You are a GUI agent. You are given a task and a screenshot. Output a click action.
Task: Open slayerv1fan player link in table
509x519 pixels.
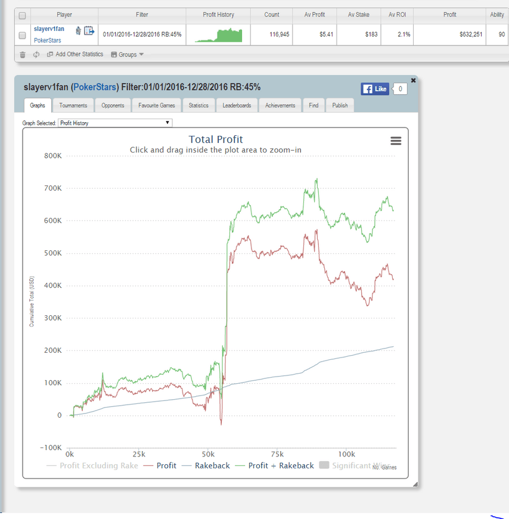click(x=49, y=29)
